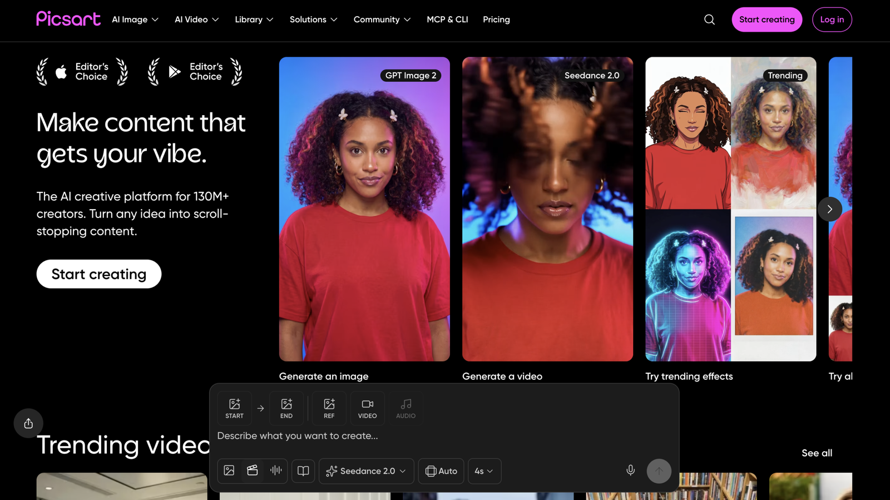The height and width of the screenshot is (500, 890).
Task: Expand the AI Video menu
Action: tap(197, 19)
